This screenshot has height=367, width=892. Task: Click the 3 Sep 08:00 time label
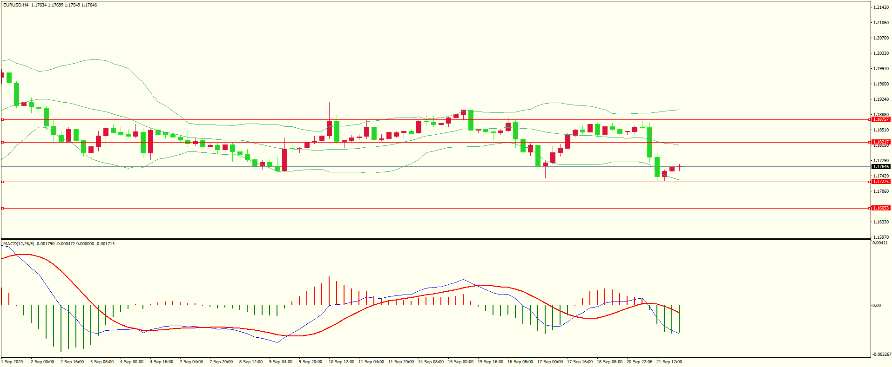click(102, 362)
